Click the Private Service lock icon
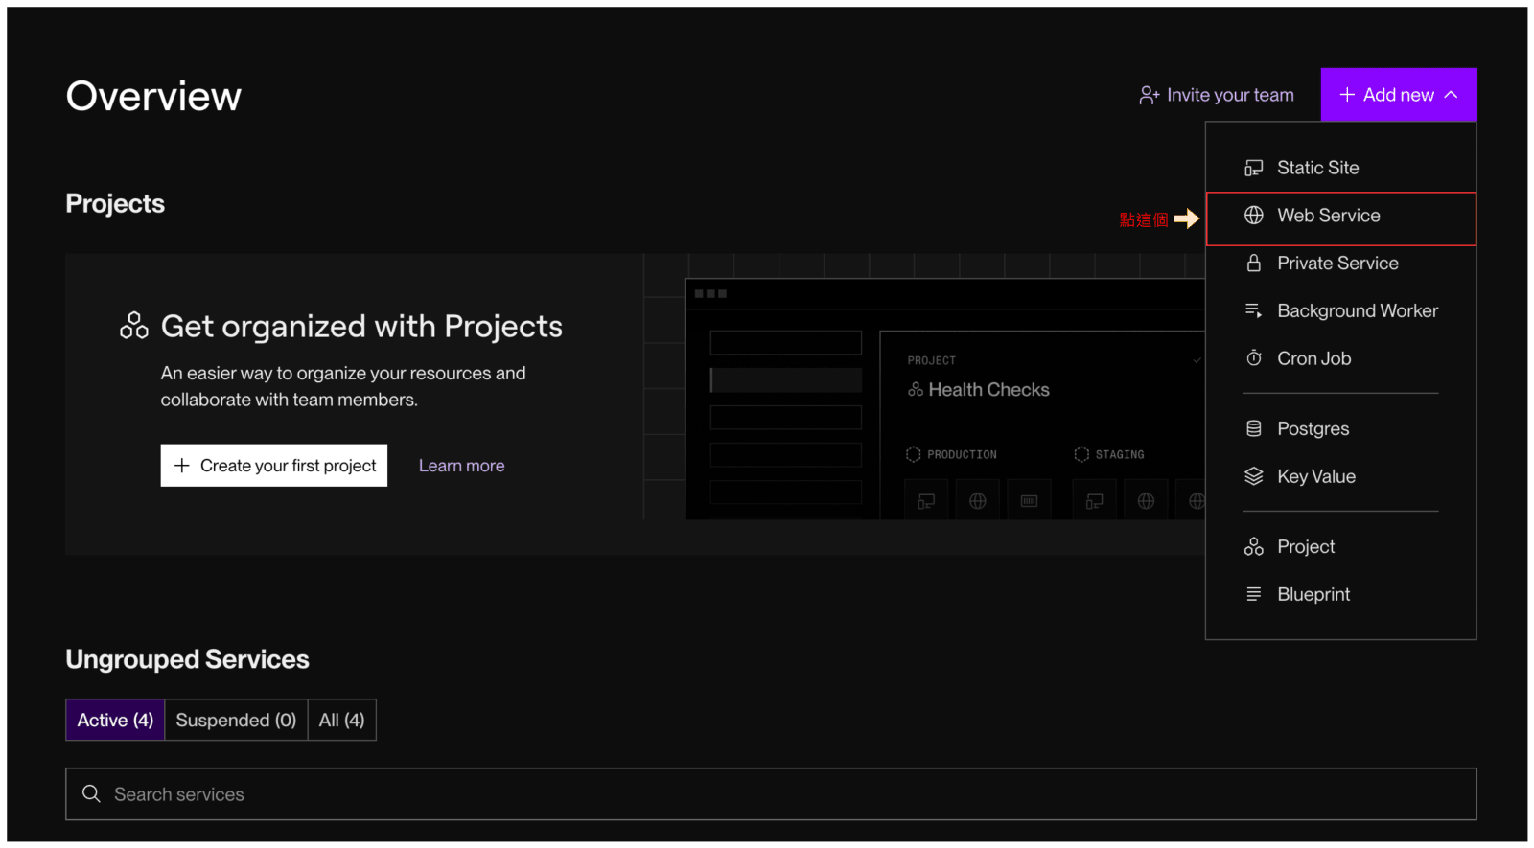The width and height of the screenshot is (1534, 848). pos(1253,263)
